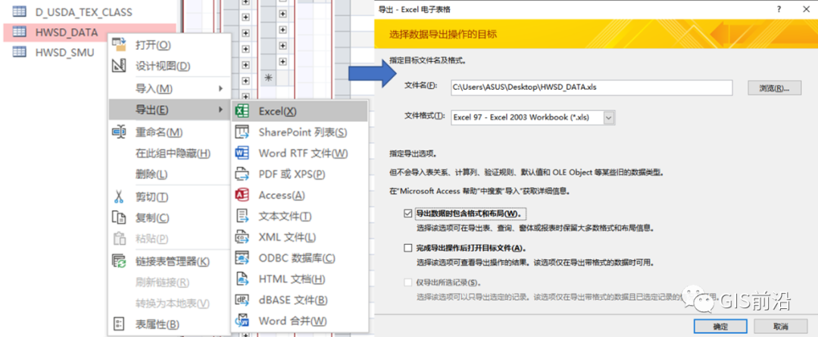
Task: Close the Excel export dialog
Action: (x=807, y=9)
